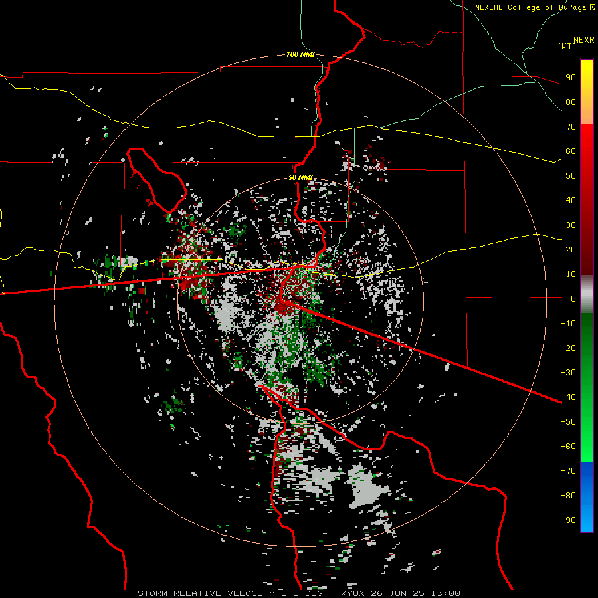Click the KYUX 26 JUN 25 13:00 timestamp
Image resolution: width=598 pixels, height=598 pixels.
point(400,593)
